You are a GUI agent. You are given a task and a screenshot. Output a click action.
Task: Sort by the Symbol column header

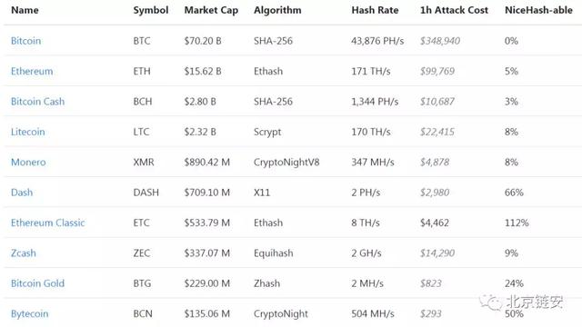pyautogui.click(x=151, y=10)
